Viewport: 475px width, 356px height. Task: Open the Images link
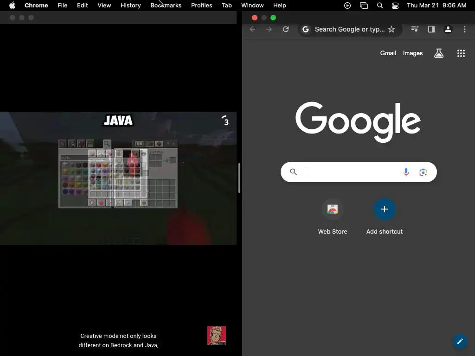coord(412,53)
